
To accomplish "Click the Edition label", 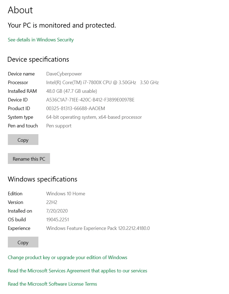I will (15, 194).
